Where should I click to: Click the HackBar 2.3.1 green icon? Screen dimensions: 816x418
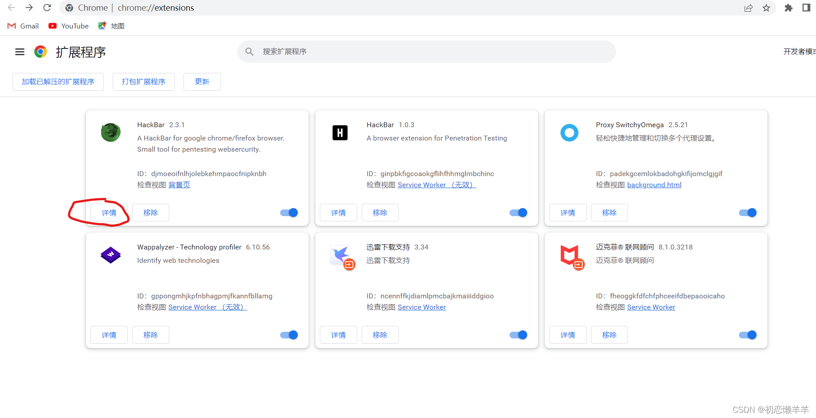tap(110, 133)
